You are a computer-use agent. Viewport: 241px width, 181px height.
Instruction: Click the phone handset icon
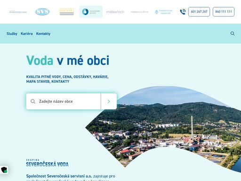coord(183,12)
